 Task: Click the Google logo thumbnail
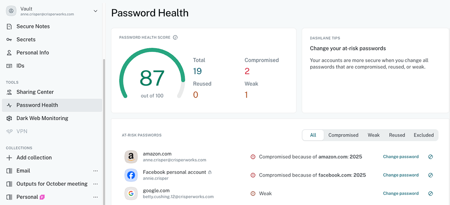tap(131, 193)
